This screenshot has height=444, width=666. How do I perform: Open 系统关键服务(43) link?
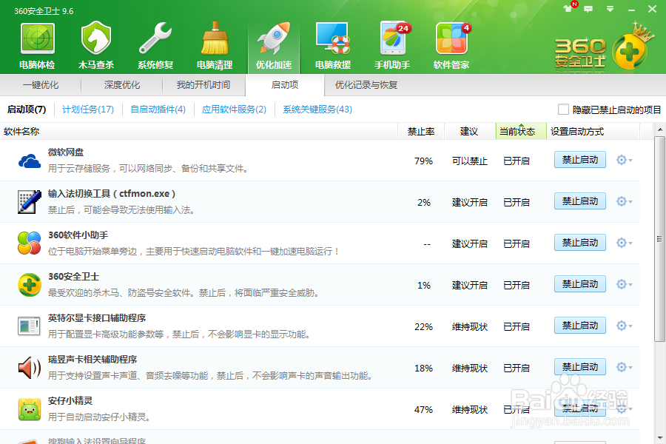[317, 110]
